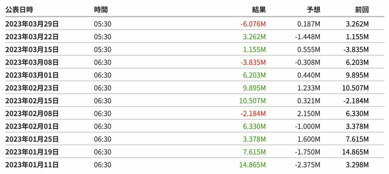Click the 結果 column header
This screenshot has height=174, width=389.
pos(259,10)
